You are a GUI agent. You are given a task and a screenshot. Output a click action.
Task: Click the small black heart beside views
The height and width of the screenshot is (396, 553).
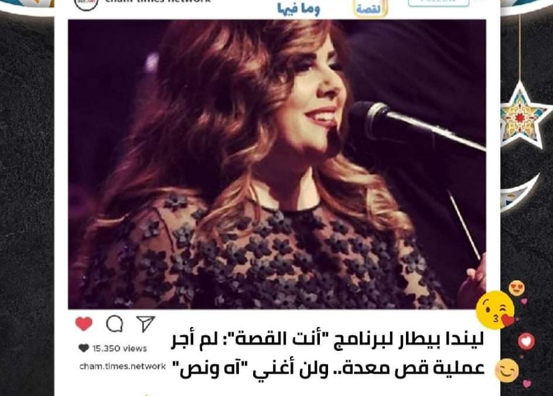coord(84,348)
